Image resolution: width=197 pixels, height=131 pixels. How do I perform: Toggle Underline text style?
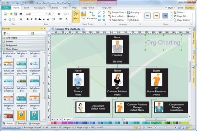[x=36, y=19]
